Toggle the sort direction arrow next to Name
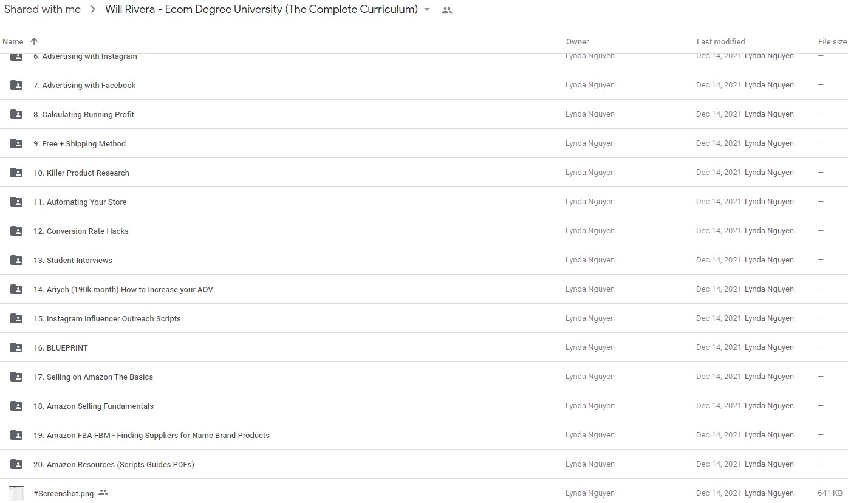This screenshot has width=848, height=503. click(34, 41)
